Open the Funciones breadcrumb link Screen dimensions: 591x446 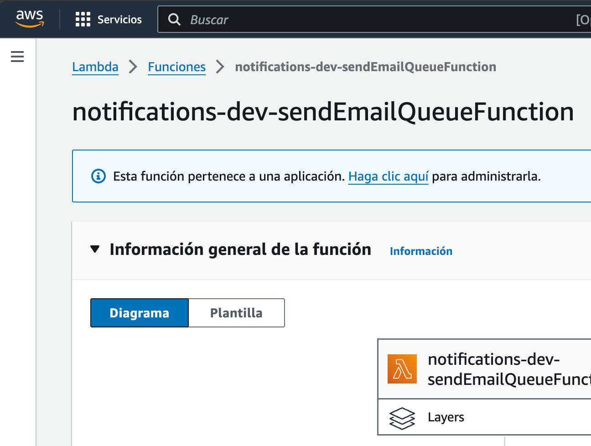coord(177,67)
